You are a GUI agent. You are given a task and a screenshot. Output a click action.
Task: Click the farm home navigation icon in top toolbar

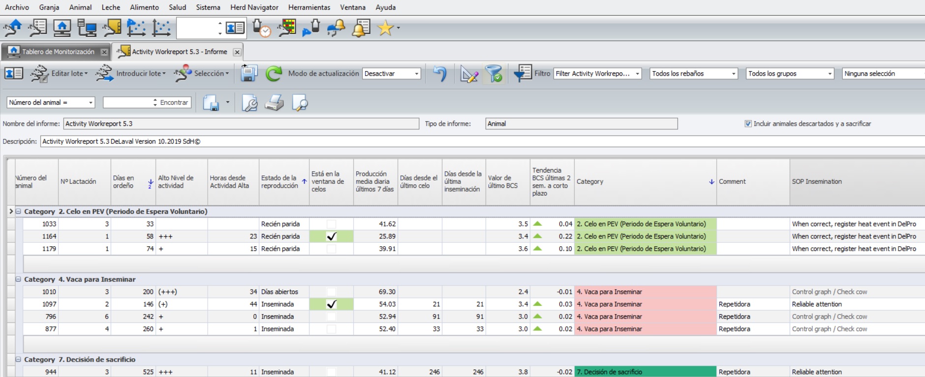tap(13, 28)
